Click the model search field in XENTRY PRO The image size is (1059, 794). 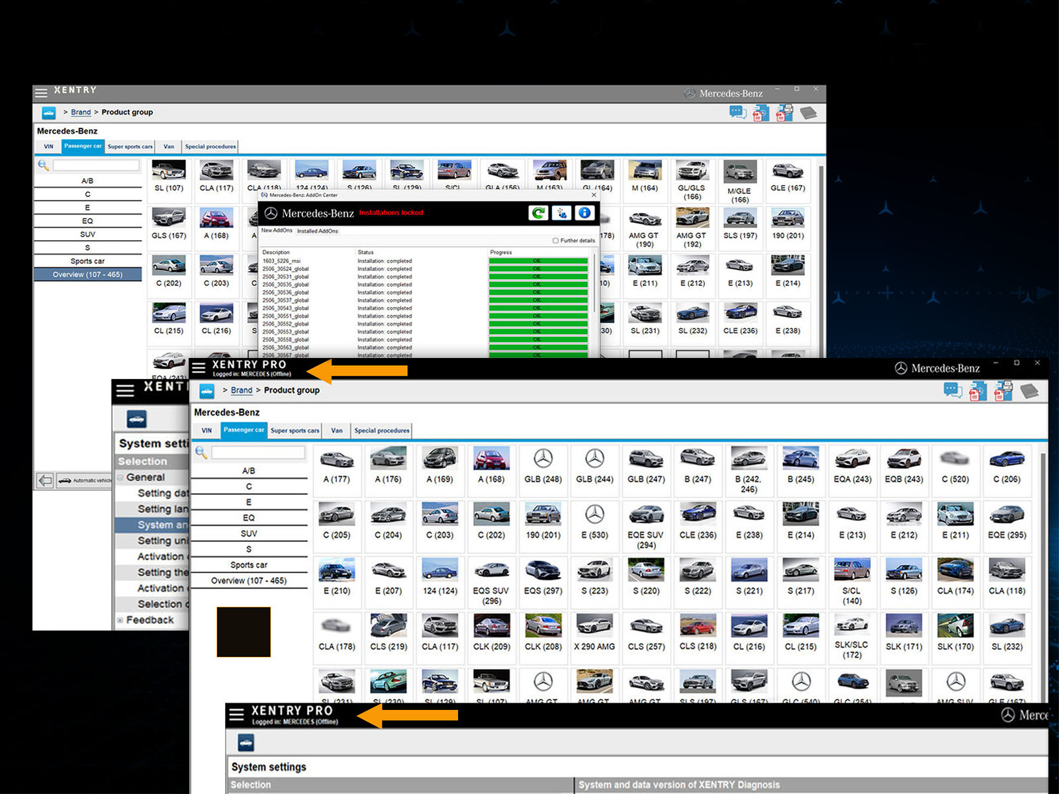pos(257,453)
